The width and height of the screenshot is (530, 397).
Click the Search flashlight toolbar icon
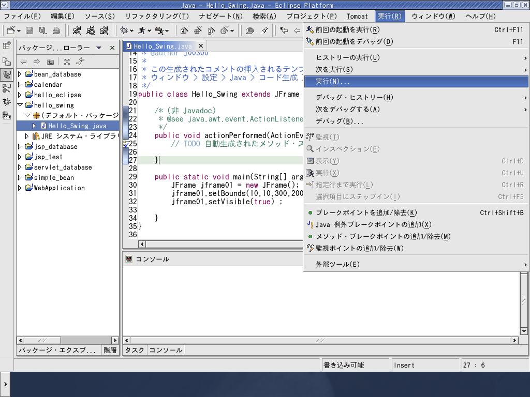click(264, 30)
